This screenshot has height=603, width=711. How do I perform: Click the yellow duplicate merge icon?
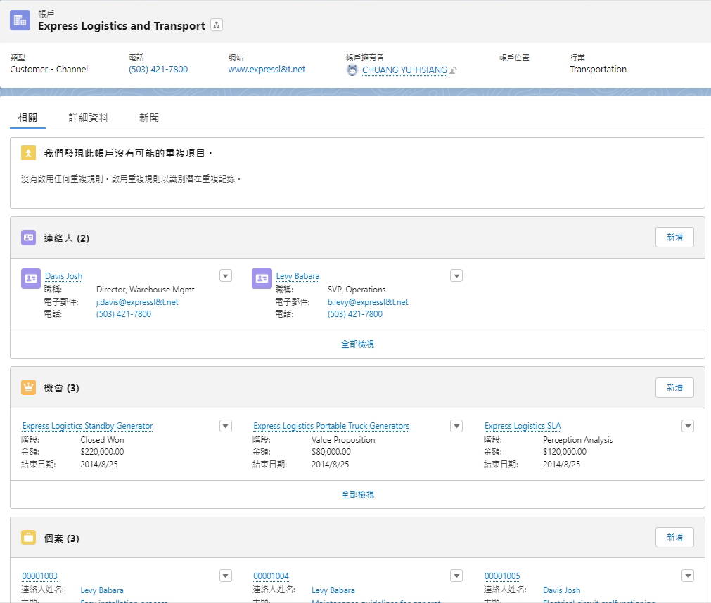pyautogui.click(x=29, y=153)
